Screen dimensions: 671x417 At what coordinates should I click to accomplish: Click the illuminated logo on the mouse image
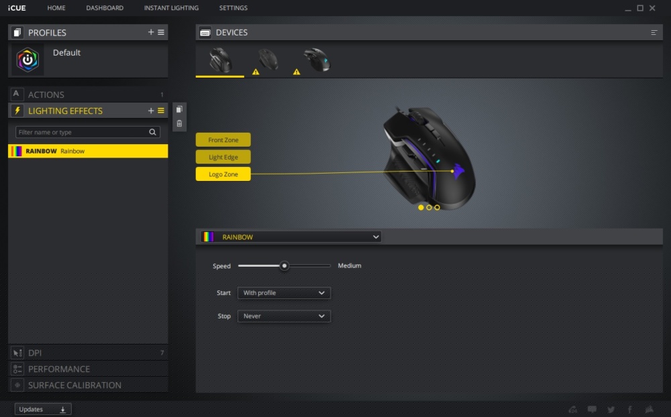[458, 171]
